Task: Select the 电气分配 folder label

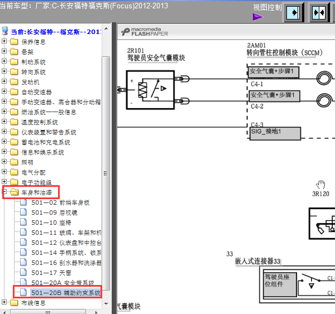Action: (x=33, y=172)
